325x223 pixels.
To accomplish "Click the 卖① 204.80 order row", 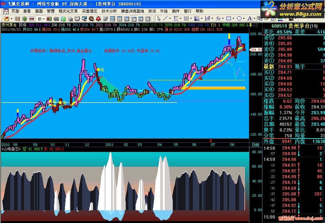I will (x=294, y=61).
